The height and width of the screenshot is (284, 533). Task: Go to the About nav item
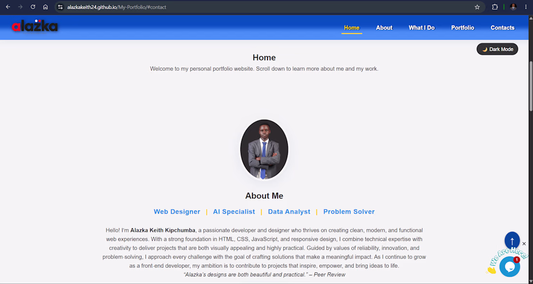(x=384, y=28)
